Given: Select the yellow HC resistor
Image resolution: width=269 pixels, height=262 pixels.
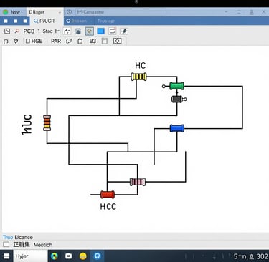Looking at the screenshot, I should (139, 77).
